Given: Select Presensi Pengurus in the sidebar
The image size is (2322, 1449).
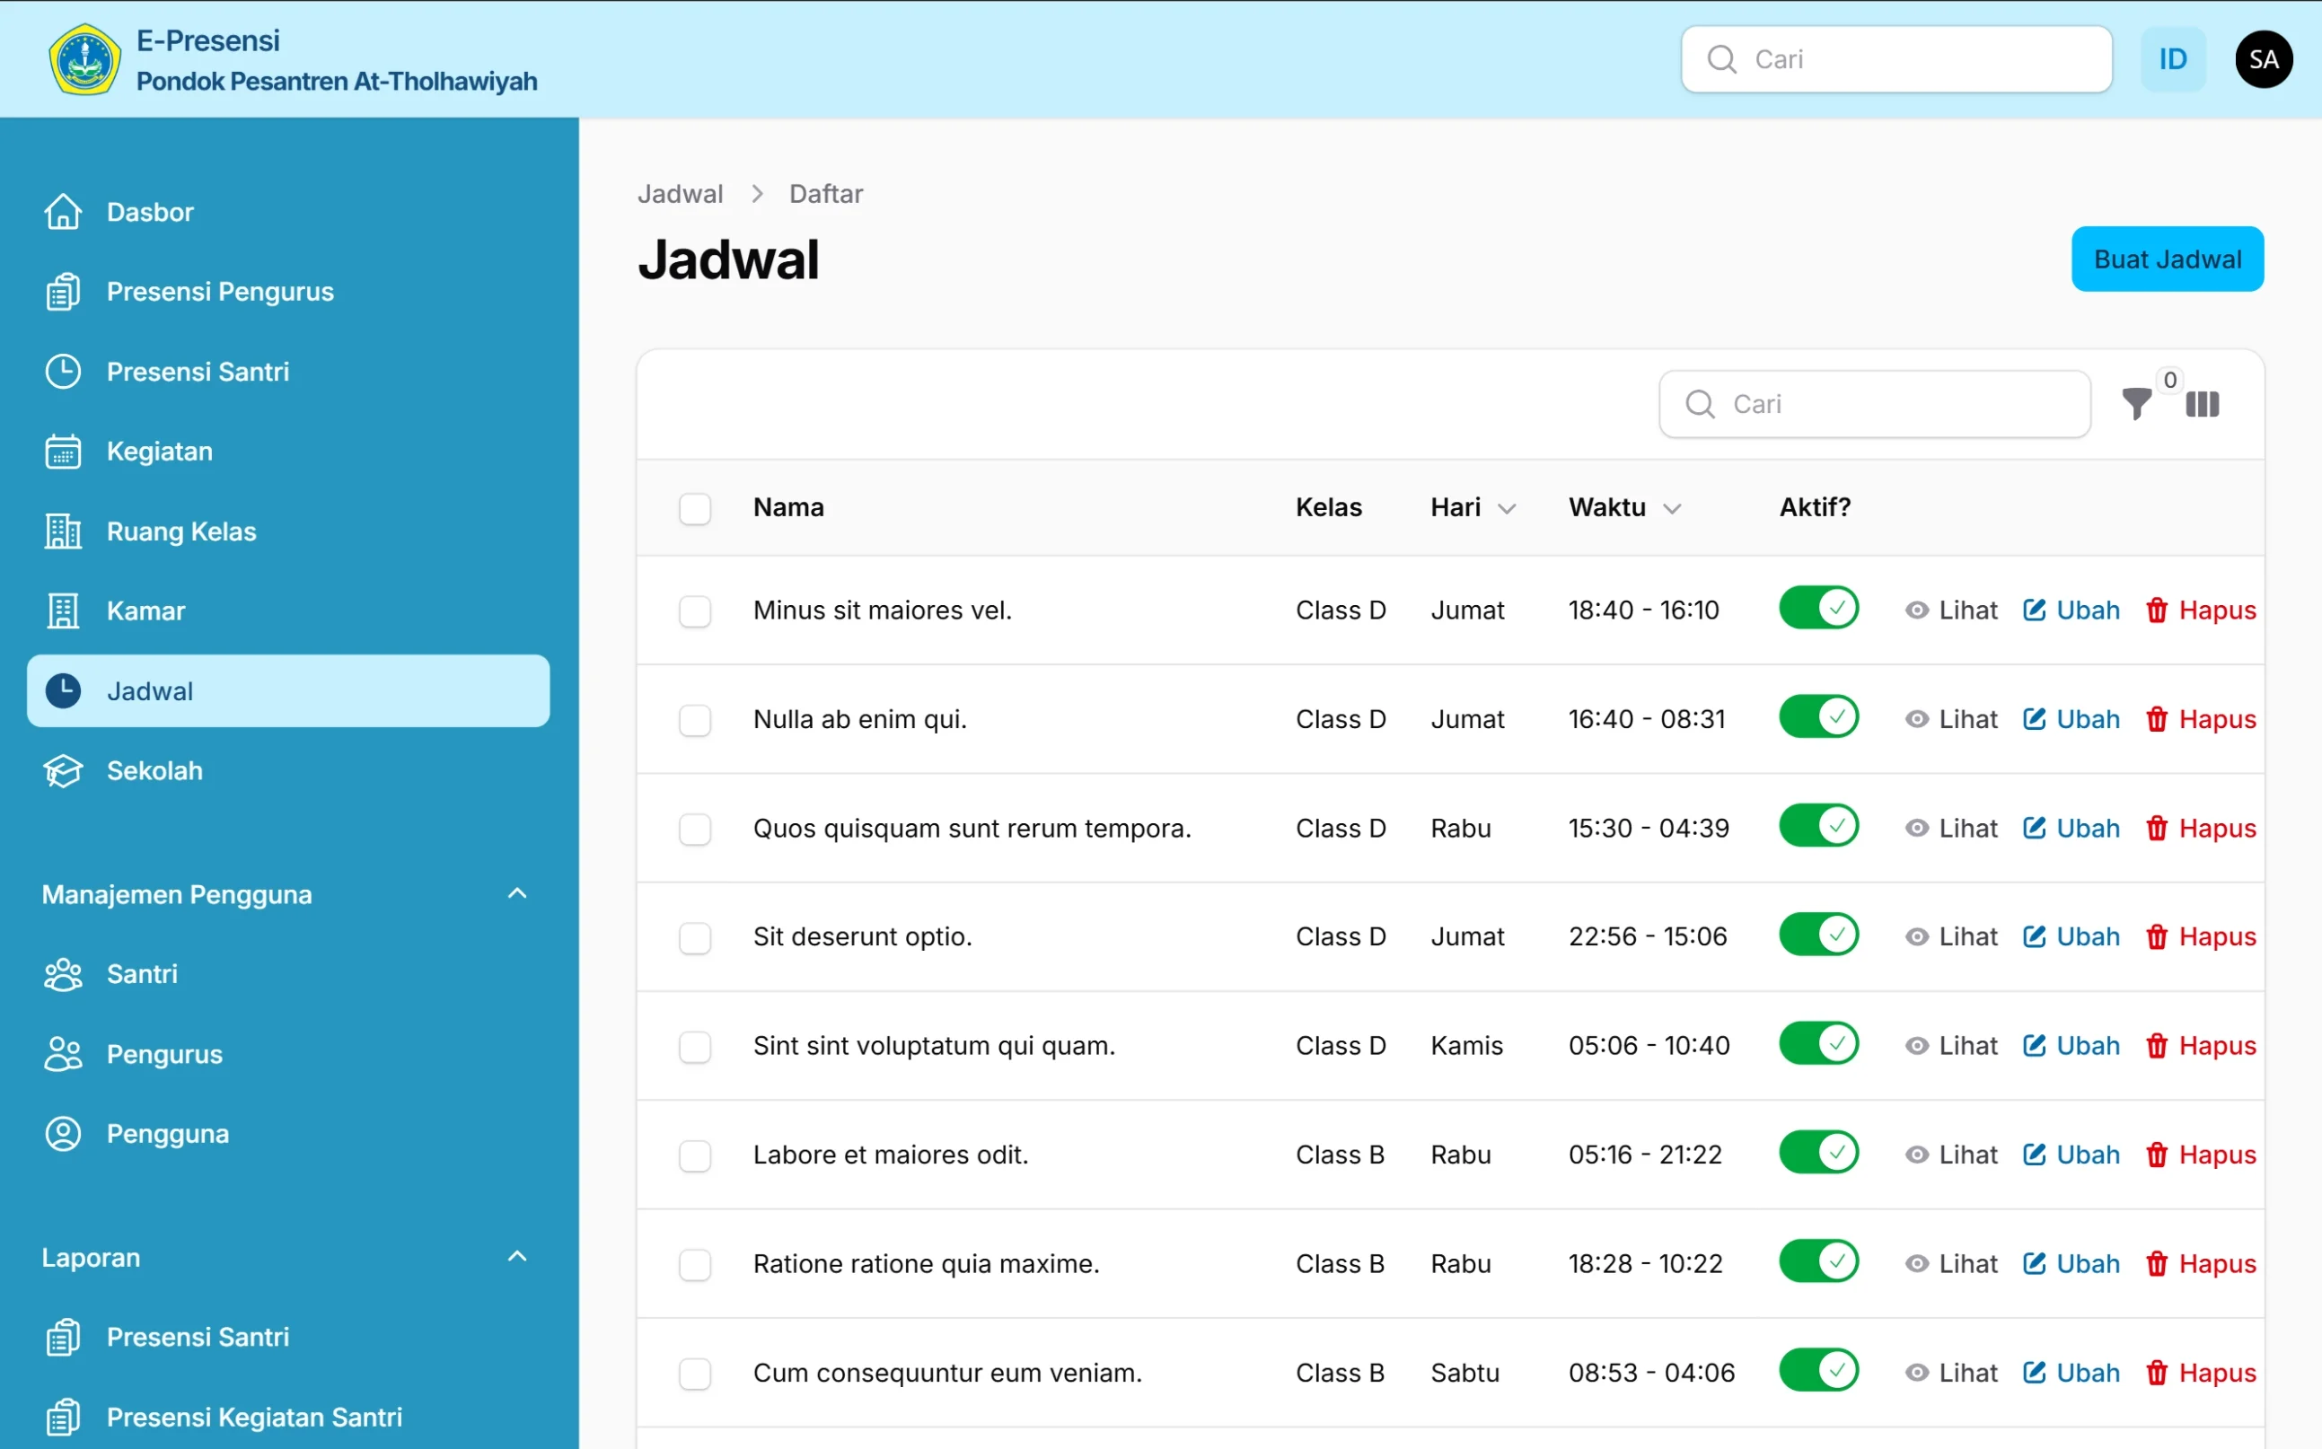Looking at the screenshot, I should 218,290.
